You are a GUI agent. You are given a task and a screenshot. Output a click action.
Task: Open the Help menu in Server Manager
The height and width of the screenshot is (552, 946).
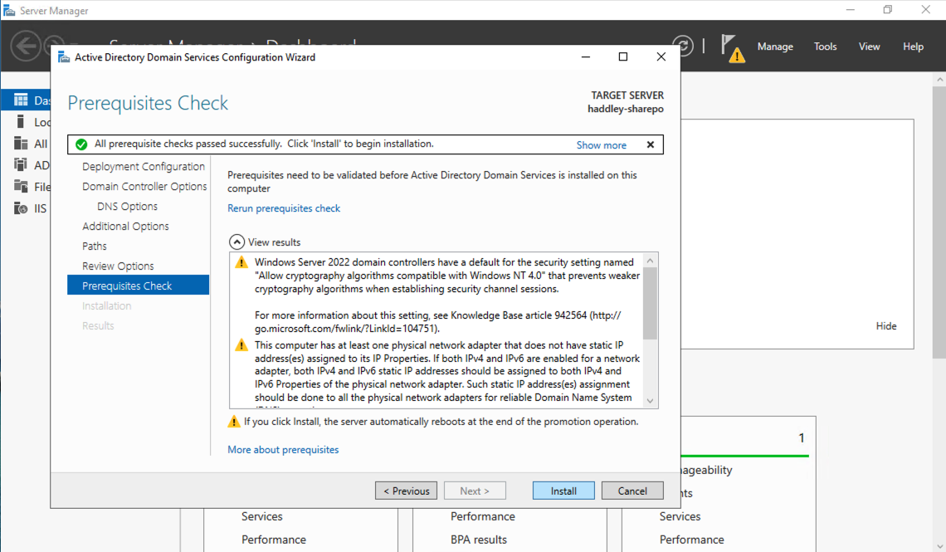913,46
